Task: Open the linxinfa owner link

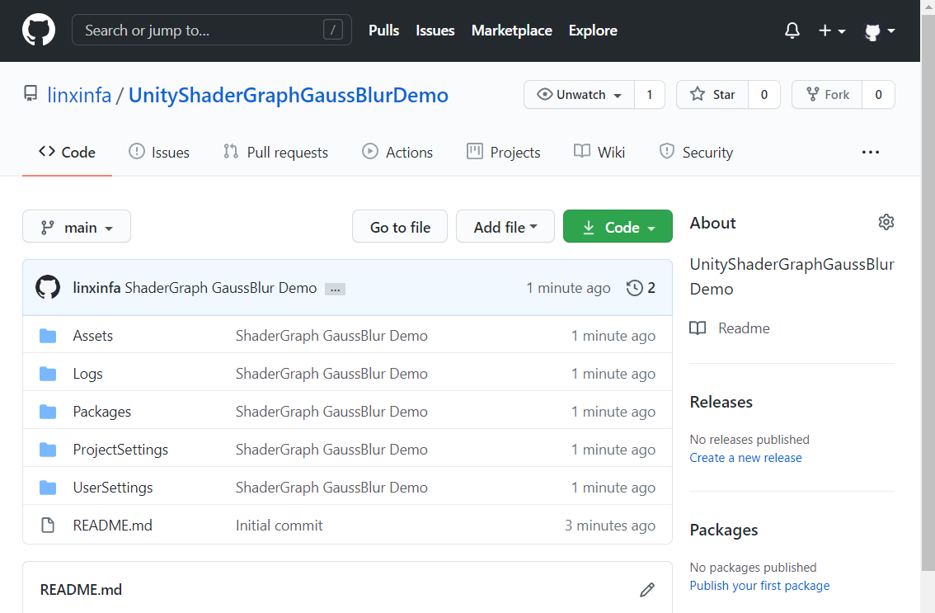Action: coord(79,95)
